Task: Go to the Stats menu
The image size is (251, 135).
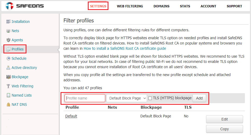Action: [x=185, y=6]
